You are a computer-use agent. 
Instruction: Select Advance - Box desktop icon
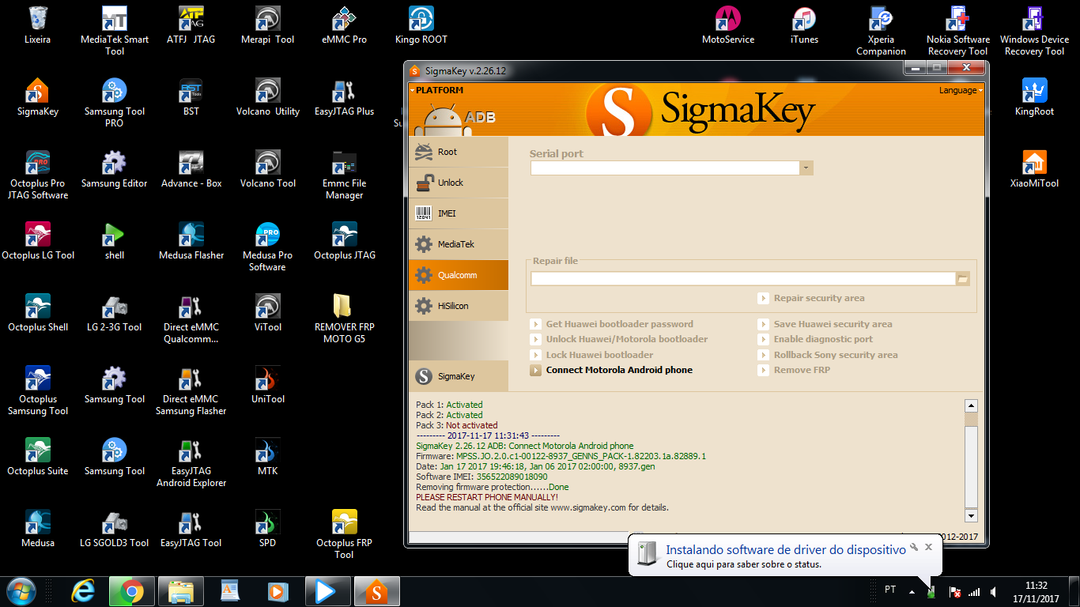point(191,168)
